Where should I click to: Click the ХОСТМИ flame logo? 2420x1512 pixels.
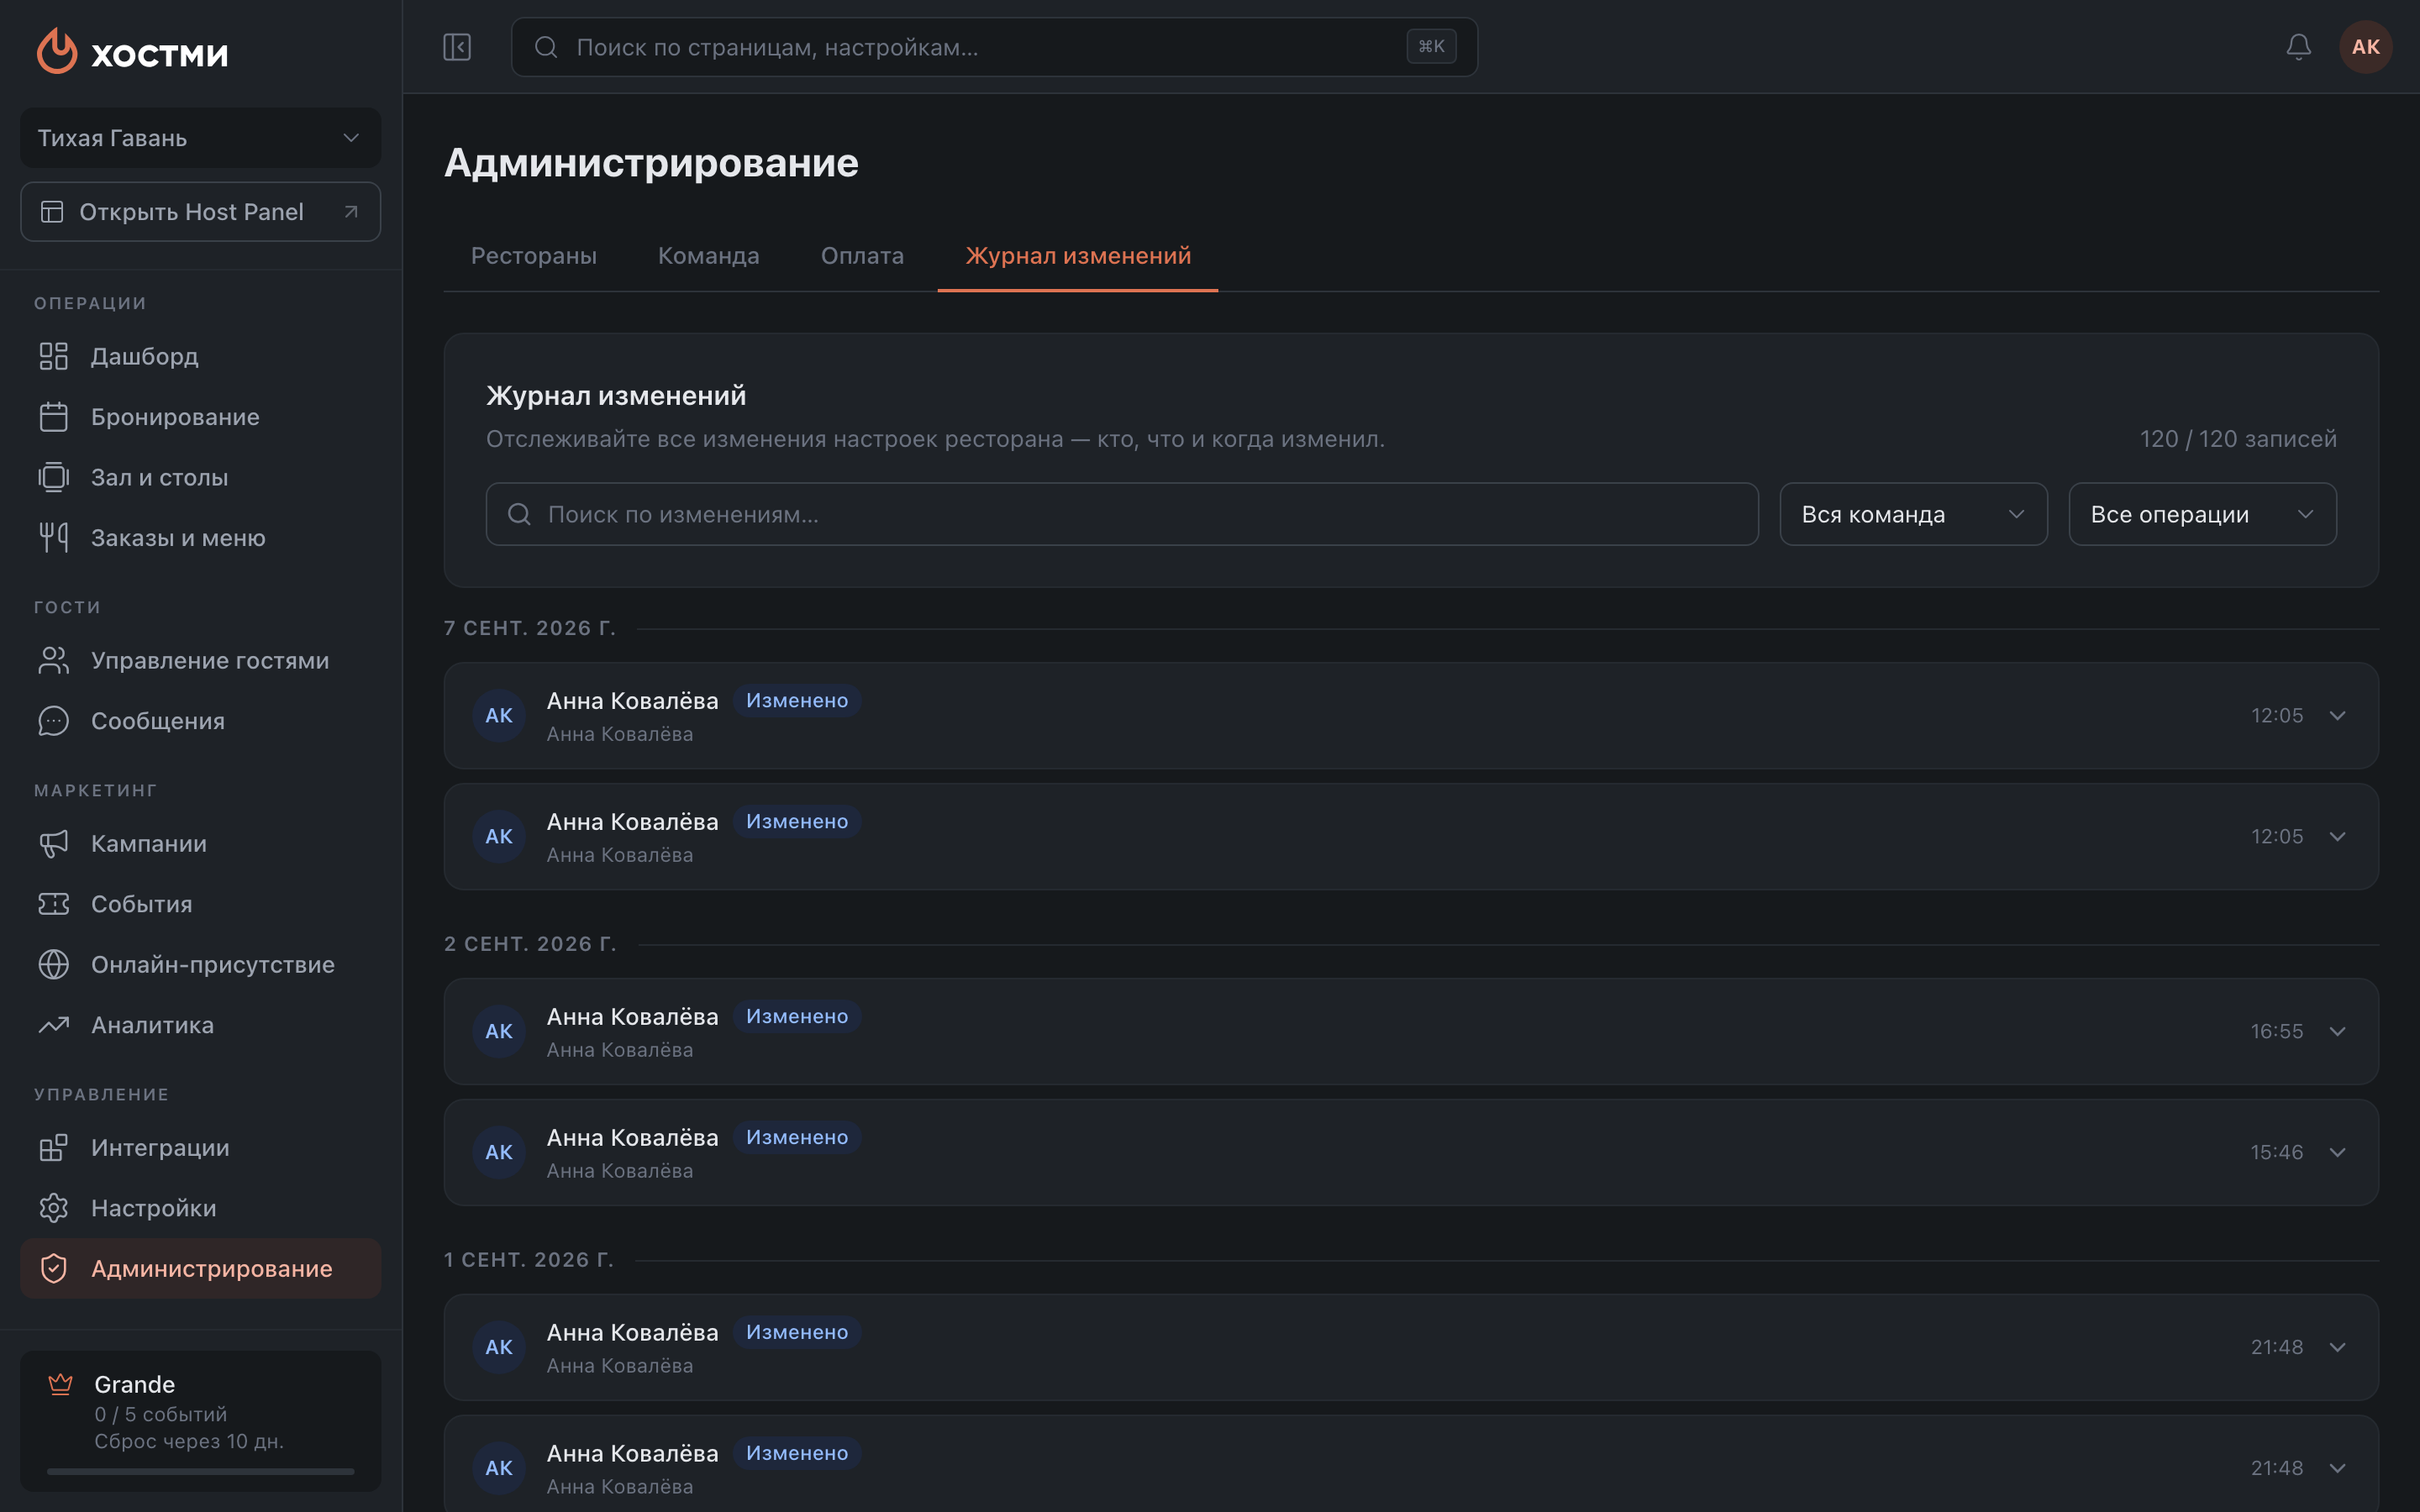click(132, 51)
